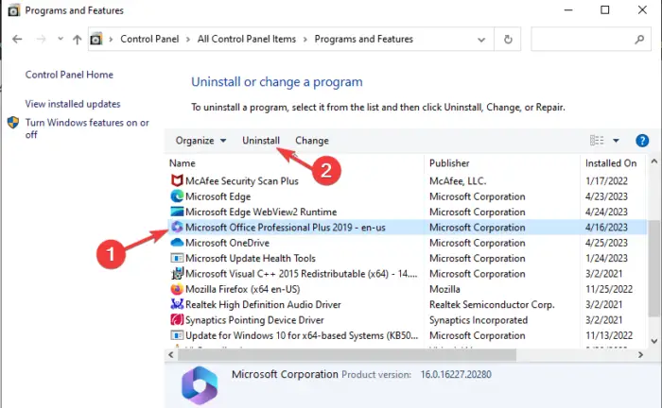Image resolution: width=662 pixels, height=408 pixels.
Task: Open the view options dropdown arrow
Action: pyautogui.click(x=616, y=141)
